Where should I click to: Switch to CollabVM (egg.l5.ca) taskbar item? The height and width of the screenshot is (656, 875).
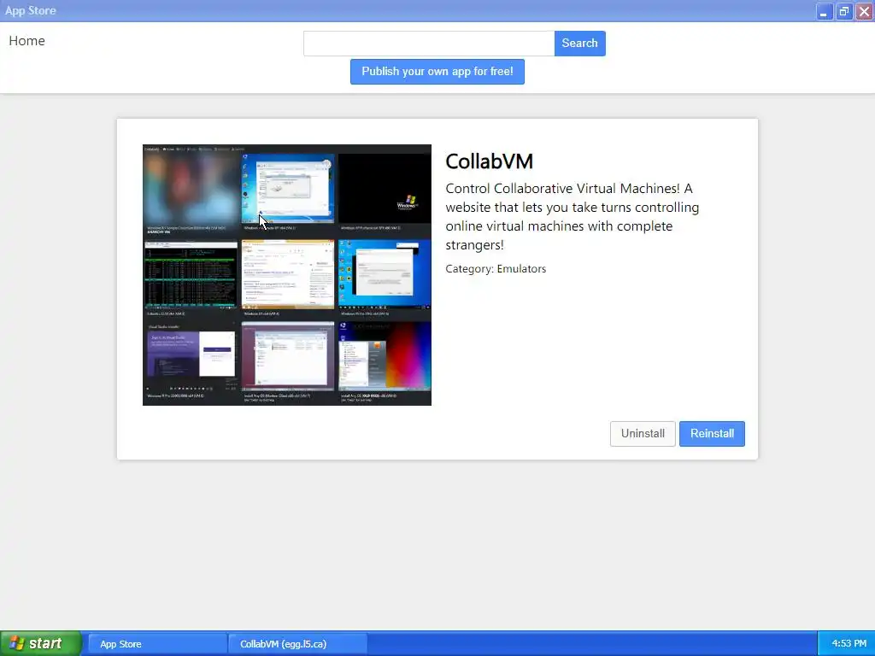(x=298, y=644)
